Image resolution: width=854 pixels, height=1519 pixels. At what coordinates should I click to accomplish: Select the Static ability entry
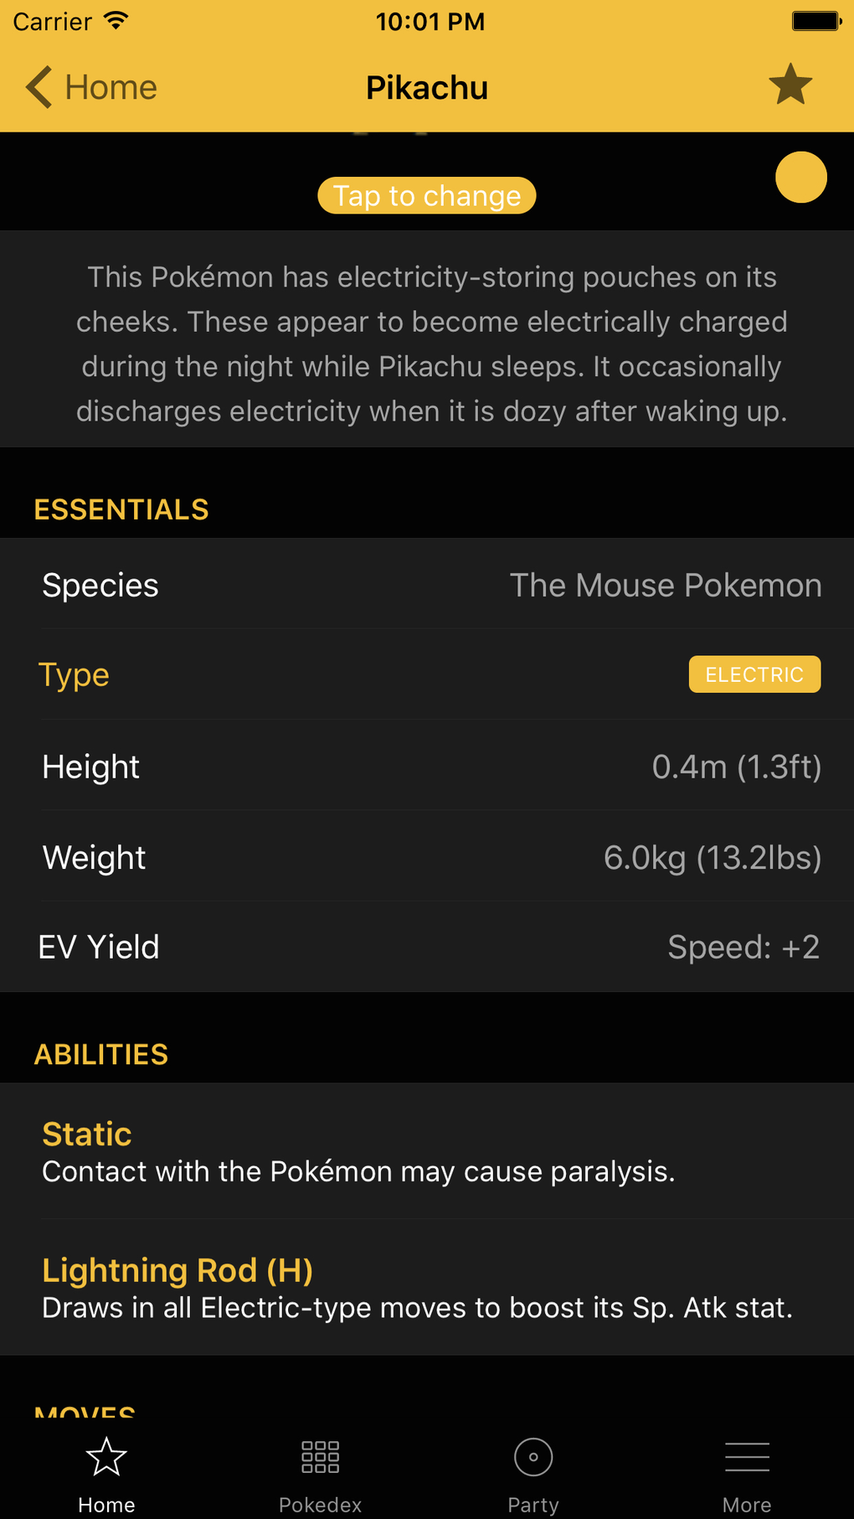pos(427,1151)
